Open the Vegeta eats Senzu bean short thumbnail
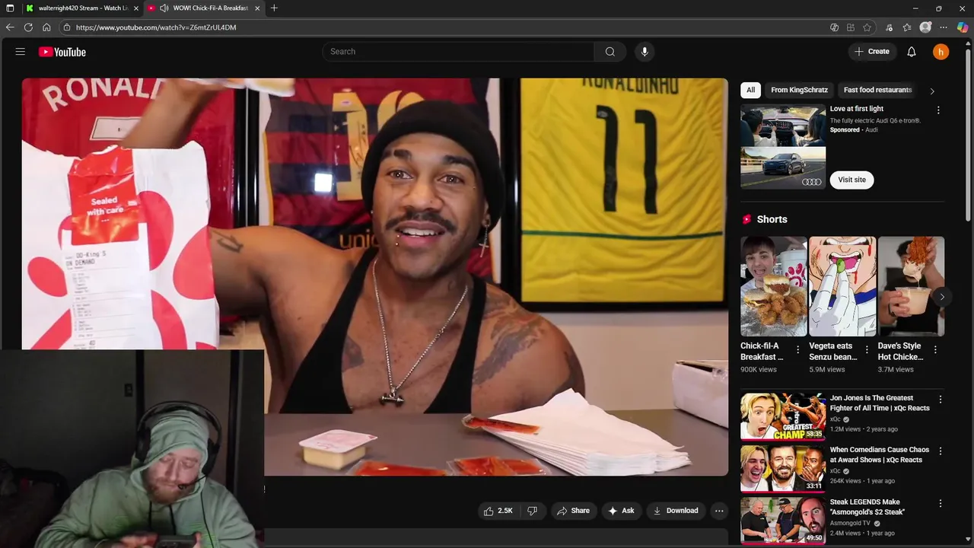The image size is (974, 548). pos(842,286)
